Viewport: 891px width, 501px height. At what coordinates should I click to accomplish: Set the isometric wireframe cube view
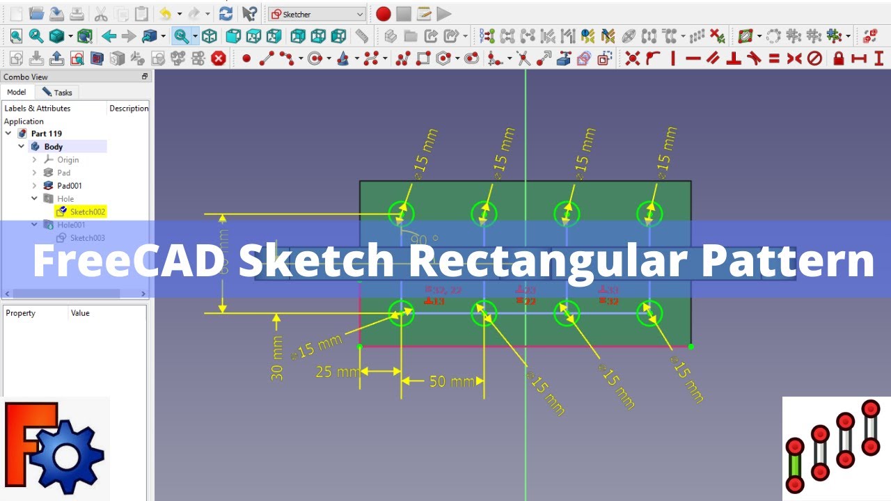(x=210, y=35)
